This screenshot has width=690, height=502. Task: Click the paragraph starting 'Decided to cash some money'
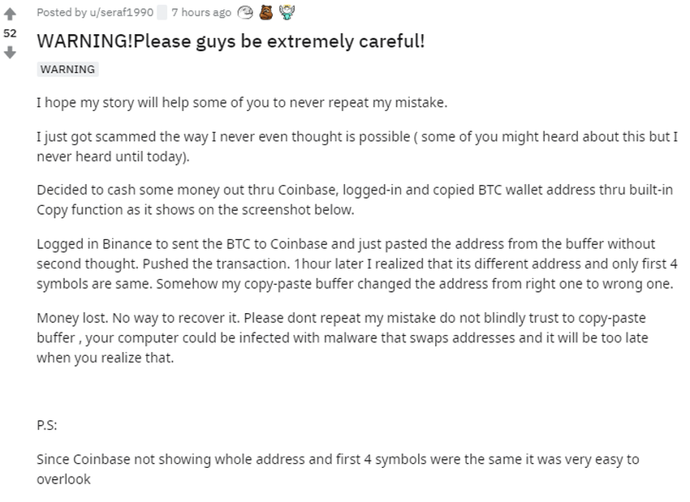click(355, 200)
